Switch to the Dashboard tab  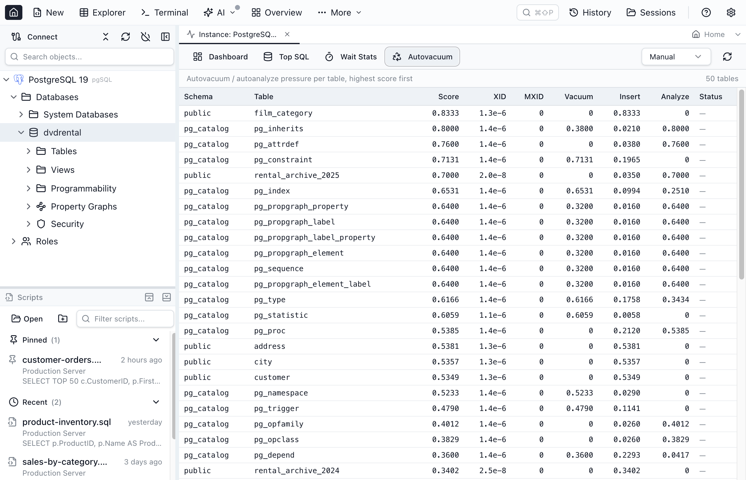(x=220, y=57)
